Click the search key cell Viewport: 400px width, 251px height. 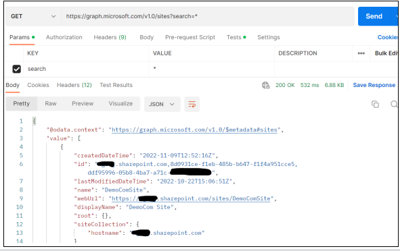(x=86, y=69)
